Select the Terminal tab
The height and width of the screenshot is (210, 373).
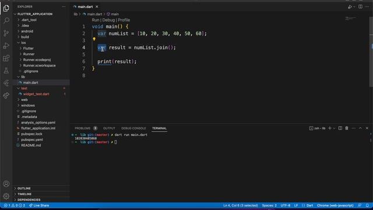159,128
